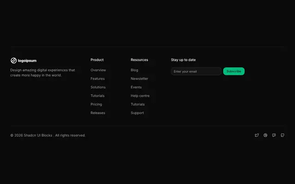295x184 pixels.
Task: Click the logoipsum brand name text
Action: [x=27, y=61]
